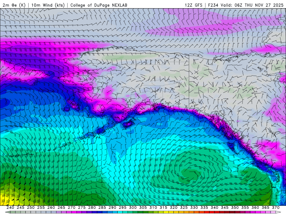Screen dimensions: 286x214
Task: Select the 295 value on the color scale
Action: 123,208
